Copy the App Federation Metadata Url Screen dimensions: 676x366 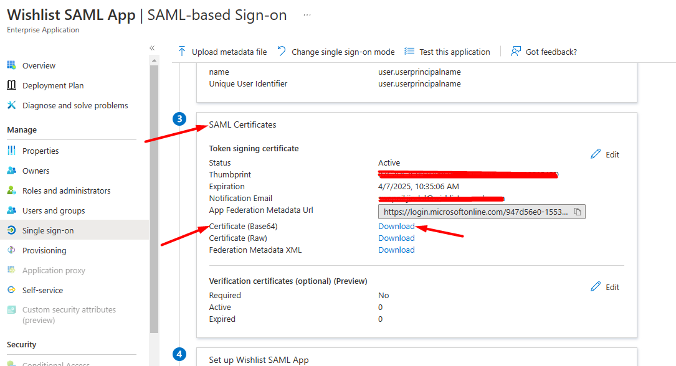tap(578, 212)
